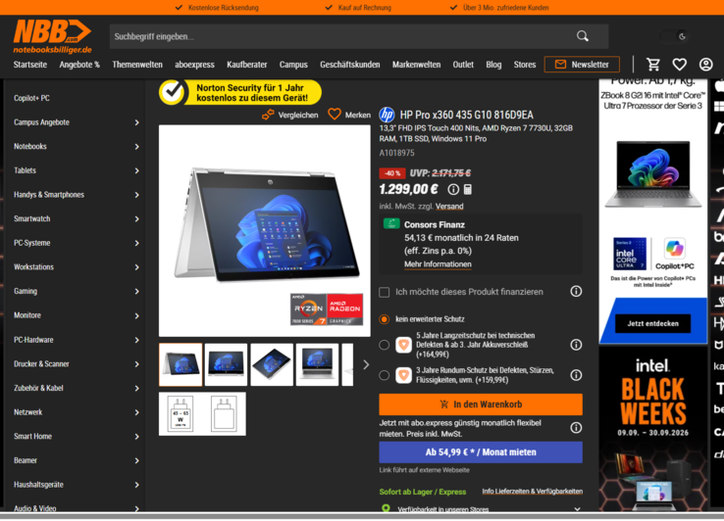Screen dimensions: 724x521
Task: Click the AMD Ryzen Radeon badge
Action: tap(327, 308)
